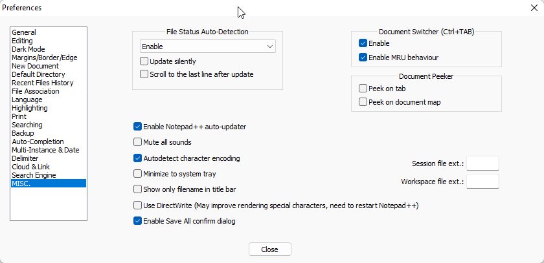Open the Auto-Completion preferences section

coord(38,142)
